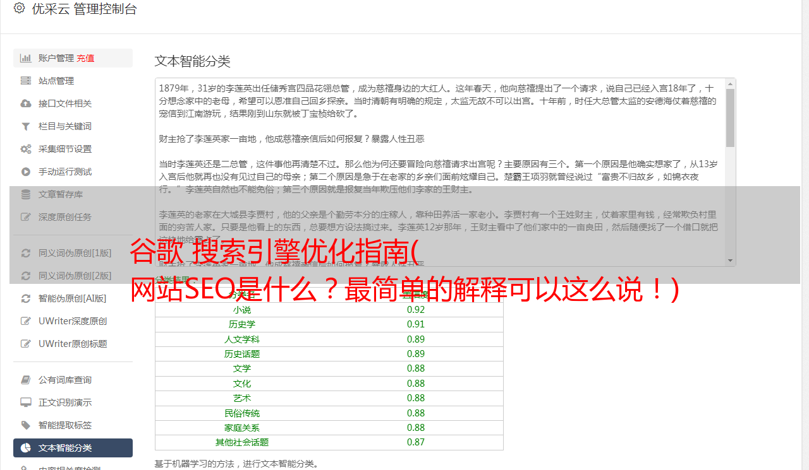Click the 小说 category cell
The image size is (809, 470).
tap(242, 310)
